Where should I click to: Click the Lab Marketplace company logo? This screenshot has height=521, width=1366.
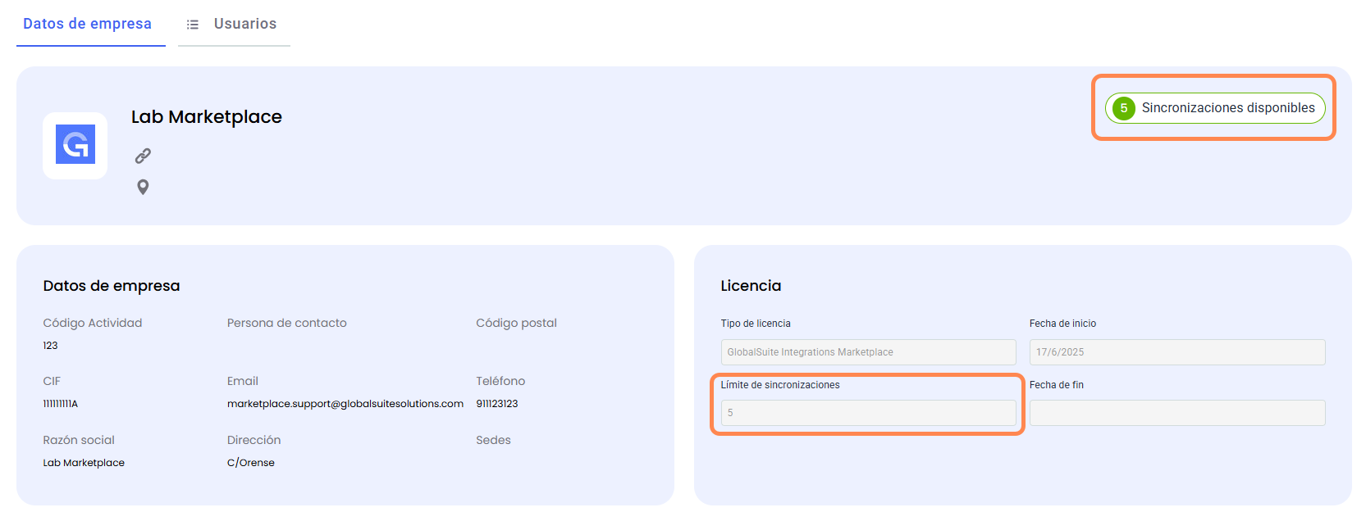point(75,145)
